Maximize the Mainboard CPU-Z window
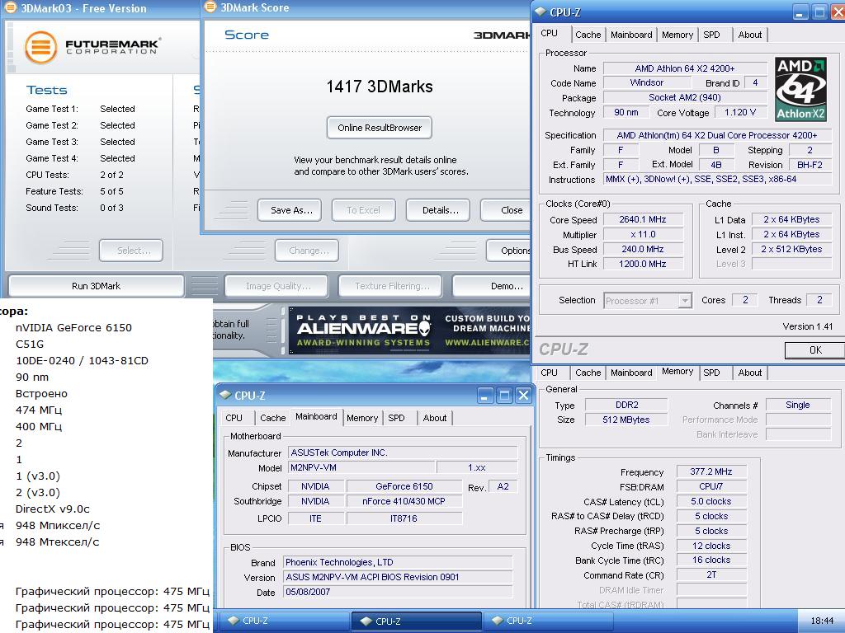The width and height of the screenshot is (845, 633). pyautogui.click(x=504, y=396)
